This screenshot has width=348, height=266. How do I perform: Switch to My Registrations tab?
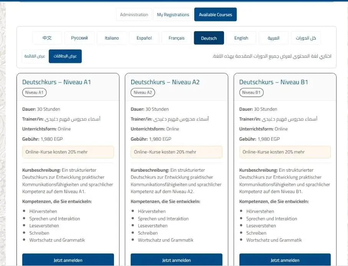click(x=173, y=15)
